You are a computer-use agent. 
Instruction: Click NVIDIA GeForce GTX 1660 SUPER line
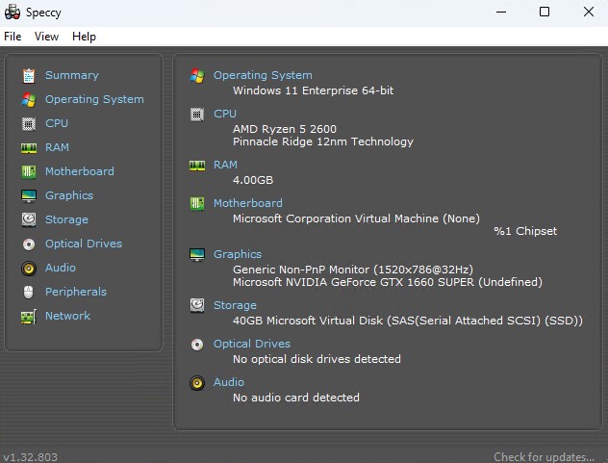tap(388, 282)
